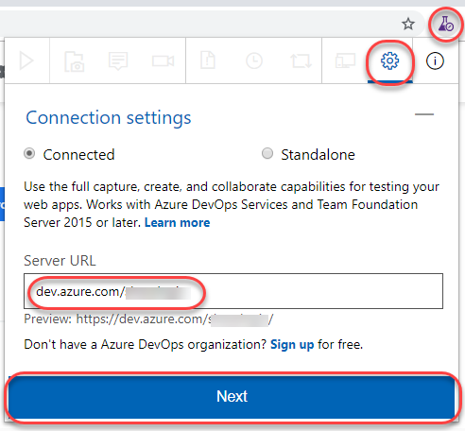Record screen with the video camera icon
Viewport: 465px width, 431px height.
pos(163,60)
